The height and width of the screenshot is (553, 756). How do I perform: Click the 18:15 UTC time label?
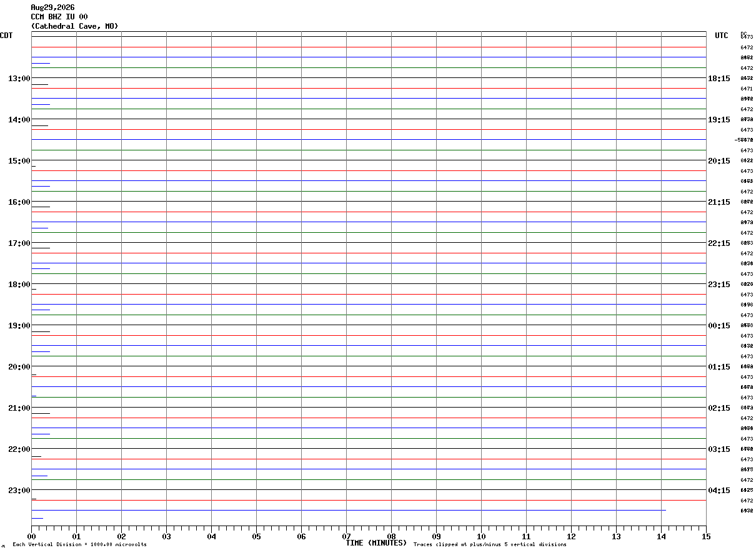[x=719, y=79]
